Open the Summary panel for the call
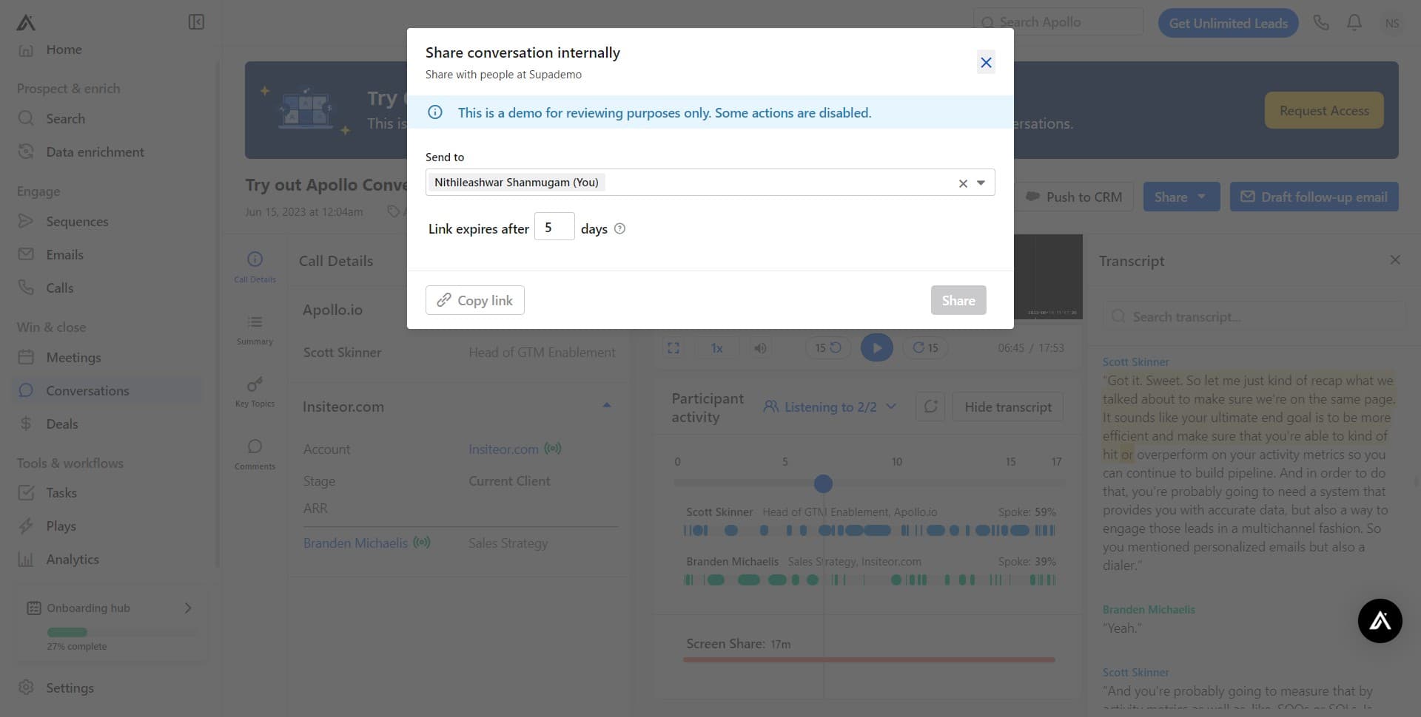The width and height of the screenshot is (1421, 717). (x=255, y=327)
